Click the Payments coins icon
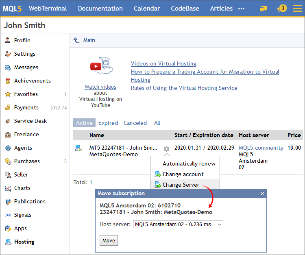Screen dimensions: 305x255 click(x=8, y=107)
